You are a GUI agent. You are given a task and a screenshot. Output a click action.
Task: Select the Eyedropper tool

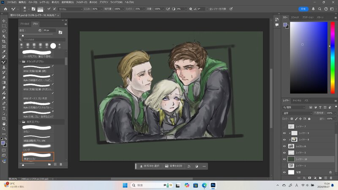click(x=4, y=52)
